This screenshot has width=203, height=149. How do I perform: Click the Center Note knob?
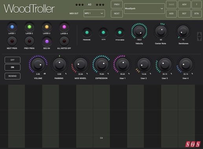click(x=161, y=31)
